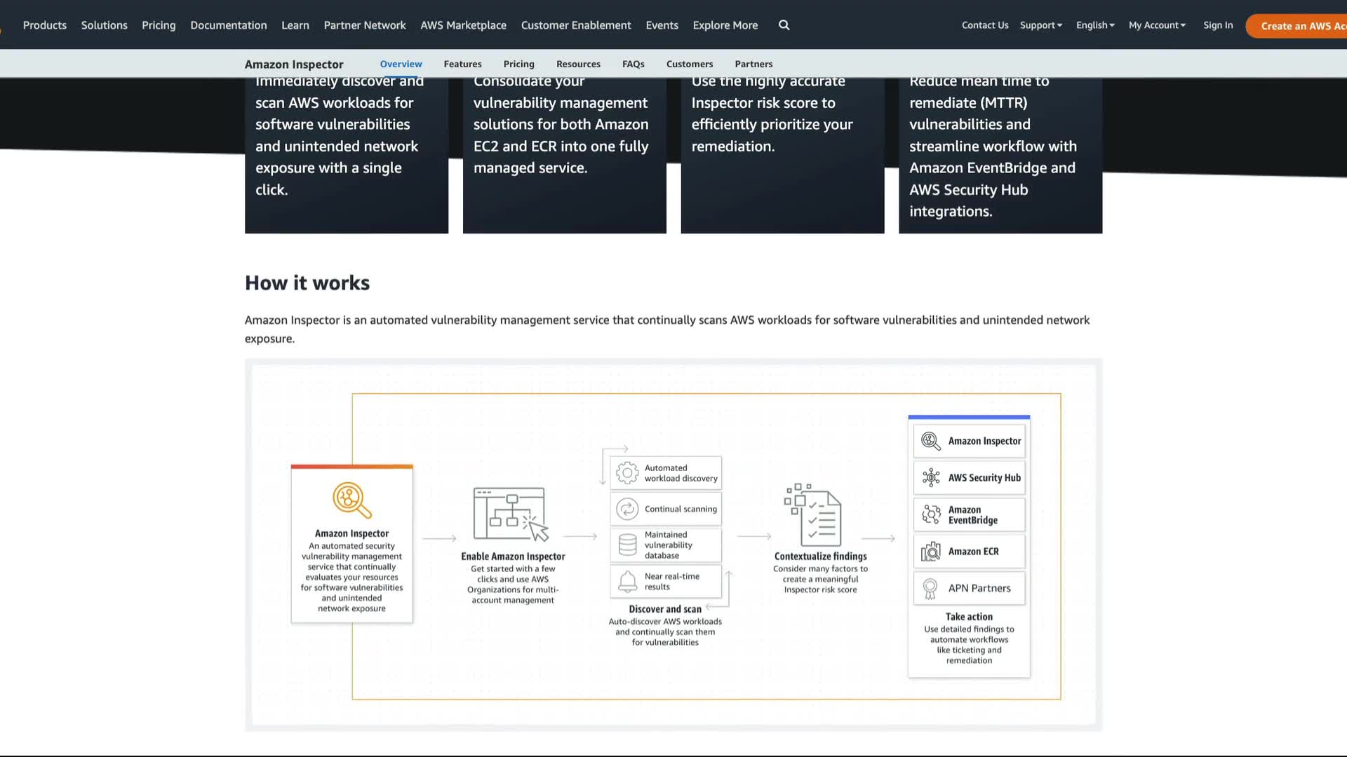Viewport: 1347px width, 757px height.
Task: Click the Amazon Inspector magnifier icon in diagram
Action: 351,500
